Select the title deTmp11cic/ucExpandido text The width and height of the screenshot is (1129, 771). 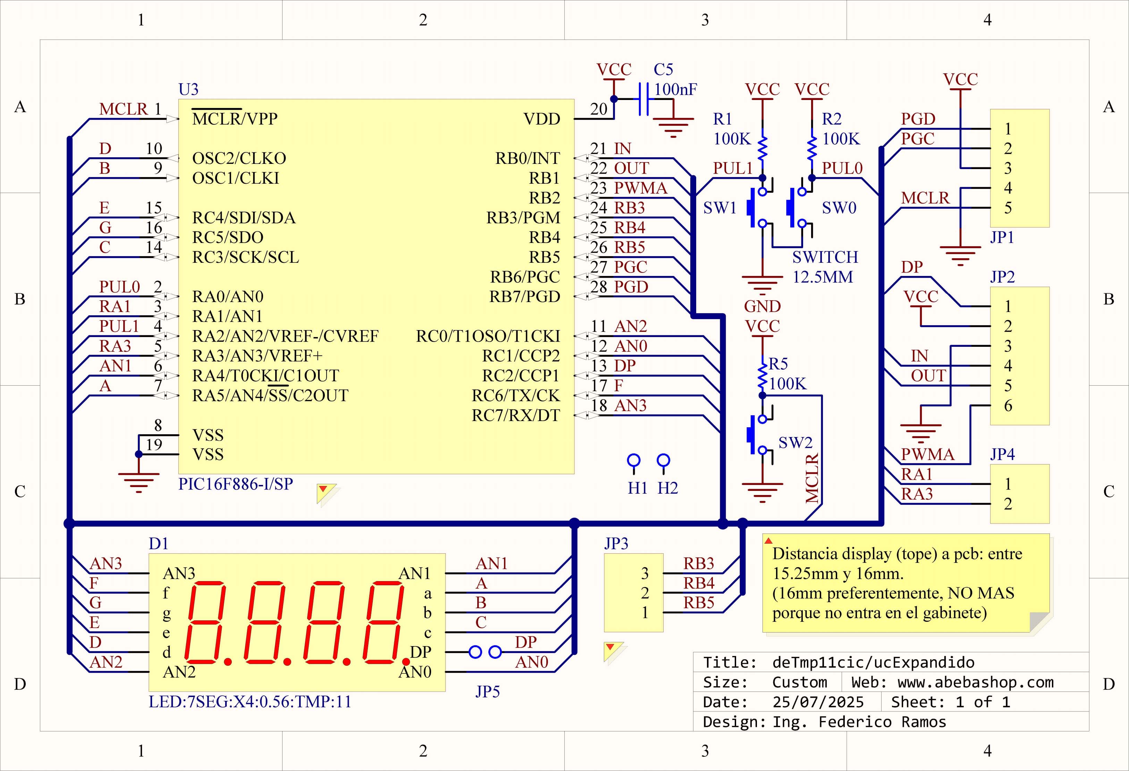873,662
